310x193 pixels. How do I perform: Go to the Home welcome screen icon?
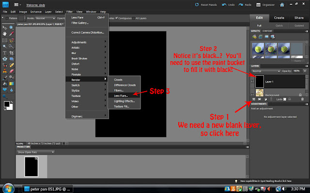(282, 5)
